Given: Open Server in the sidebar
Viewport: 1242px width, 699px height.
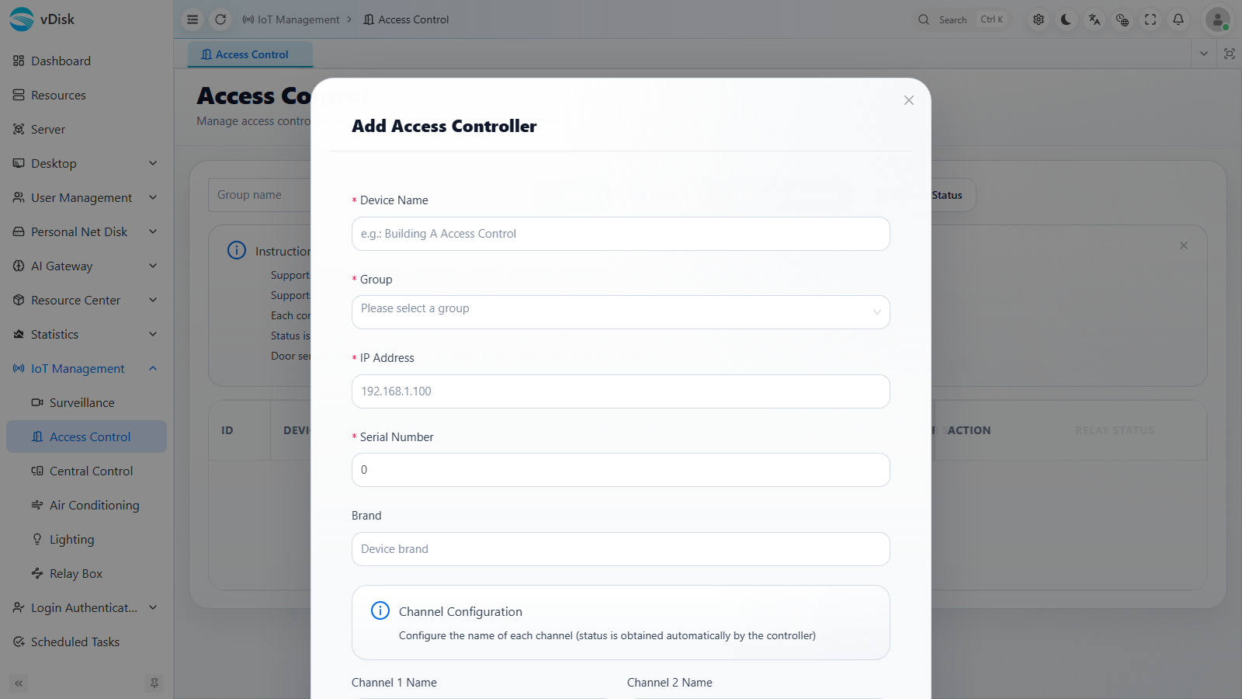Looking at the screenshot, I should pos(86,129).
